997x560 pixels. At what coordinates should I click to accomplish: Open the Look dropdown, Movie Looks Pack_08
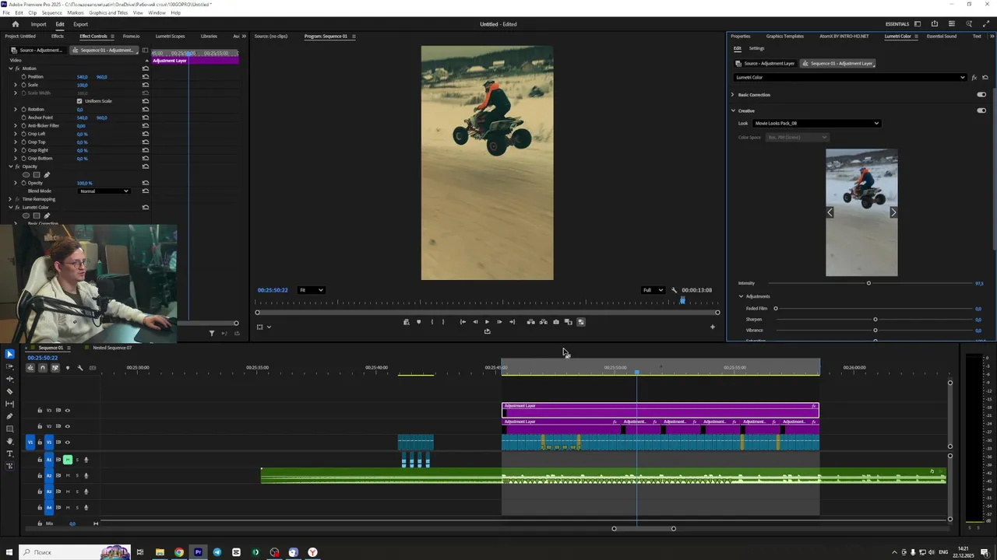pyautogui.click(x=814, y=123)
